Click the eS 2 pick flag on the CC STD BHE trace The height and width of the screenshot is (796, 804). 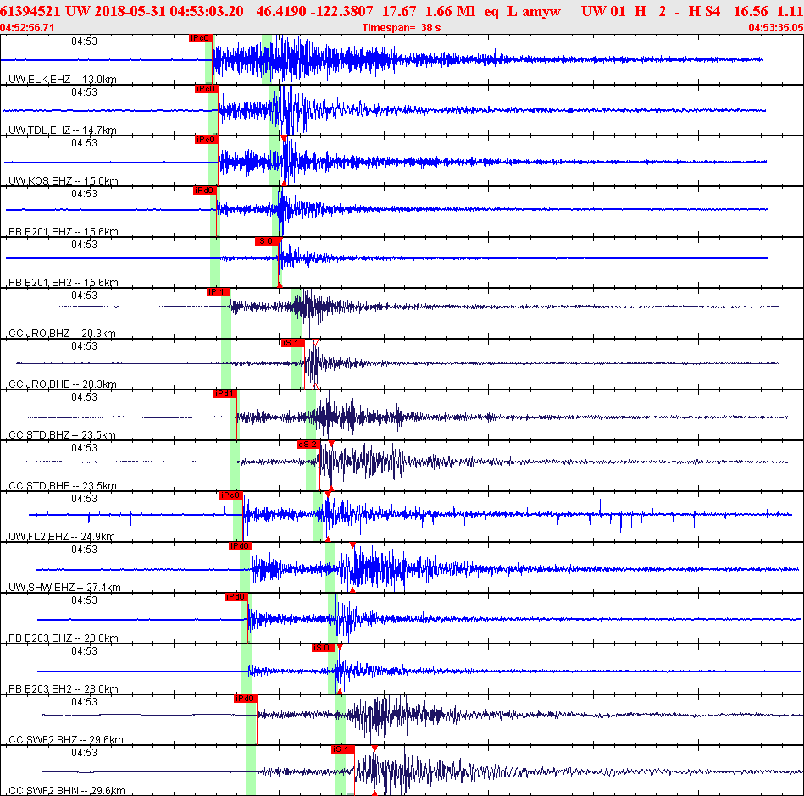308,445
